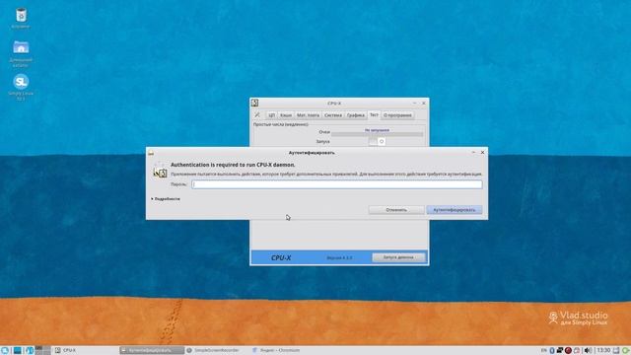The width and height of the screenshot is (631, 355).
Task: Open the Simply Linux desktop icon
Action: 21,87
